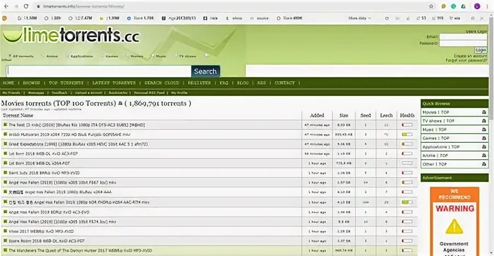Image resolution: width=494 pixels, height=256 pixels.
Task: Open the HOME menu item
Action: click(x=8, y=83)
